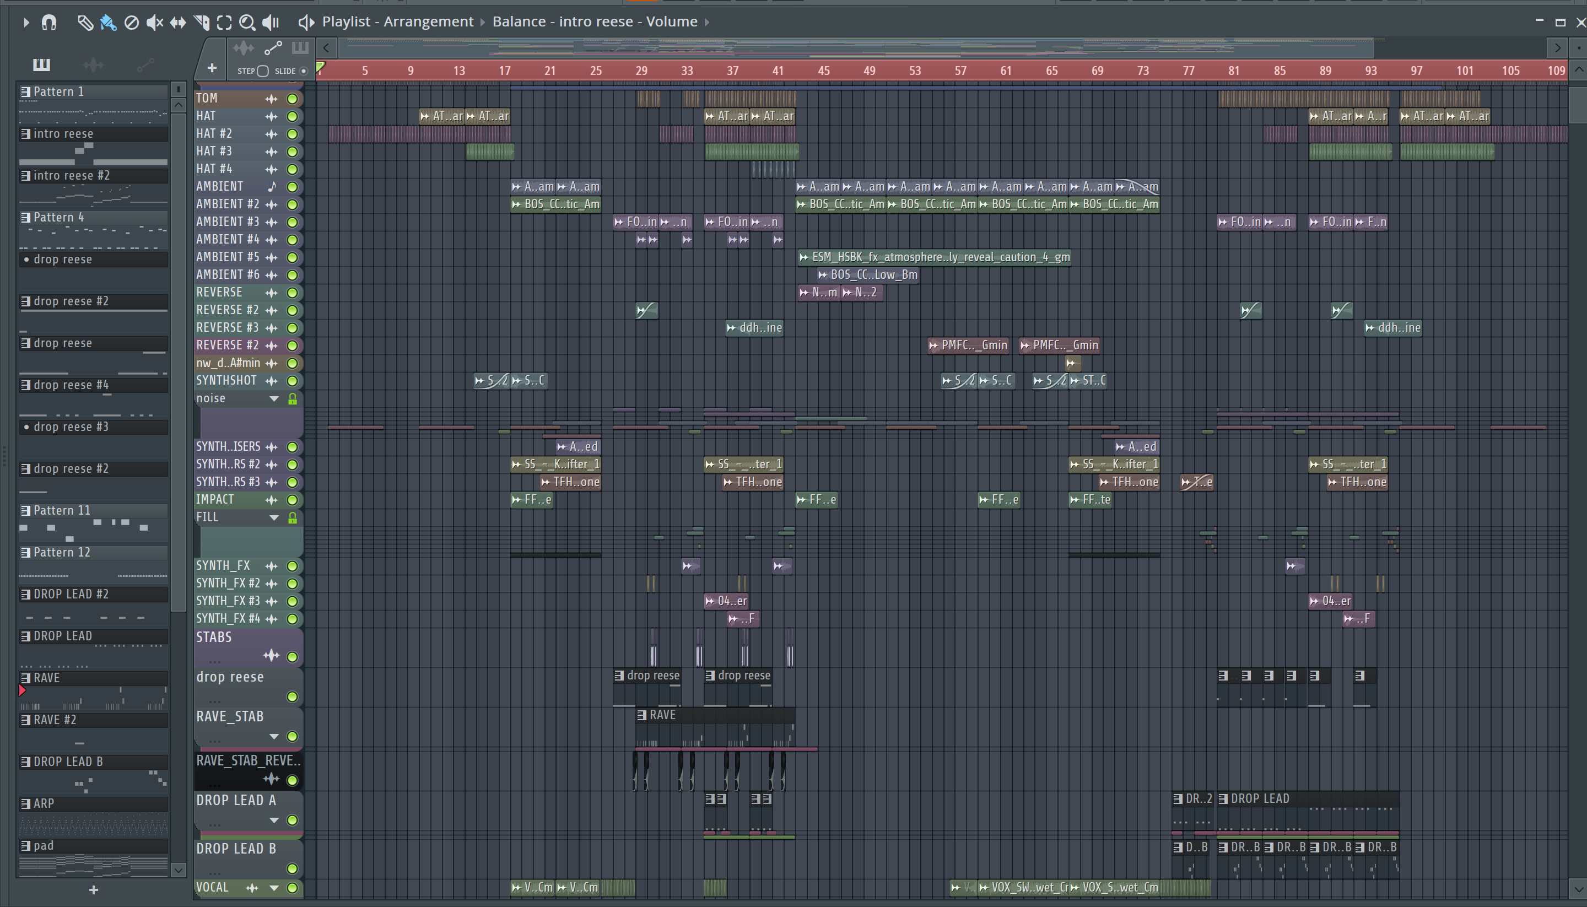This screenshot has height=907, width=1587.
Task: Select the Playback scrub tool
Action: 271,23
